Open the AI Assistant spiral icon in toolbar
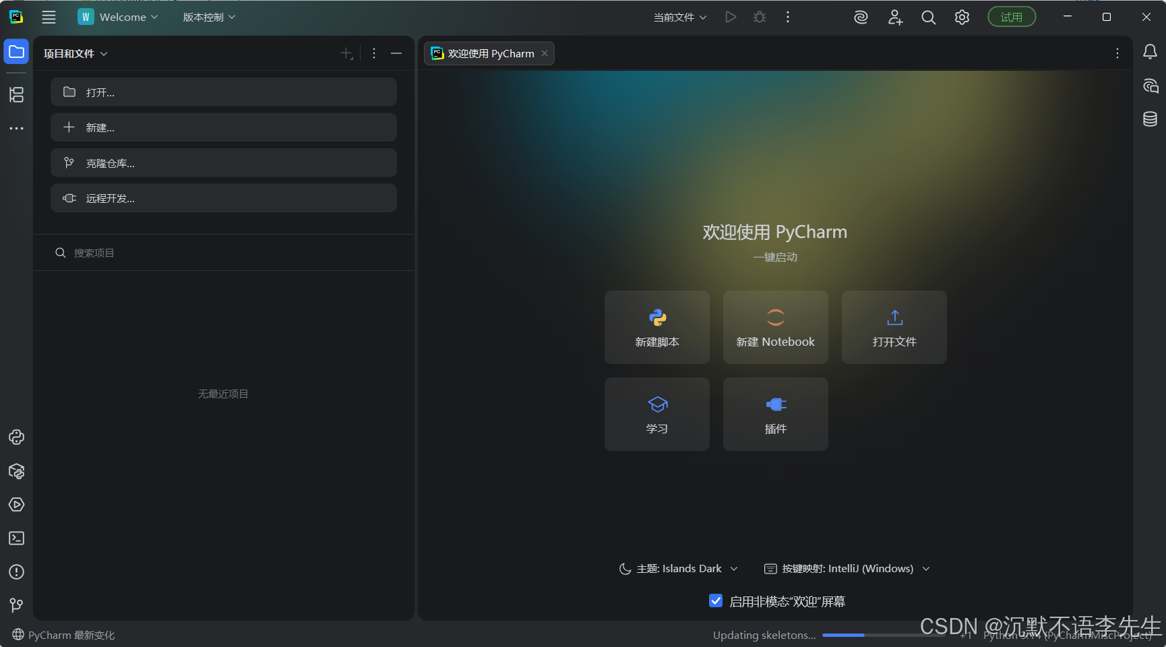Image resolution: width=1166 pixels, height=647 pixels. point(861,18)
